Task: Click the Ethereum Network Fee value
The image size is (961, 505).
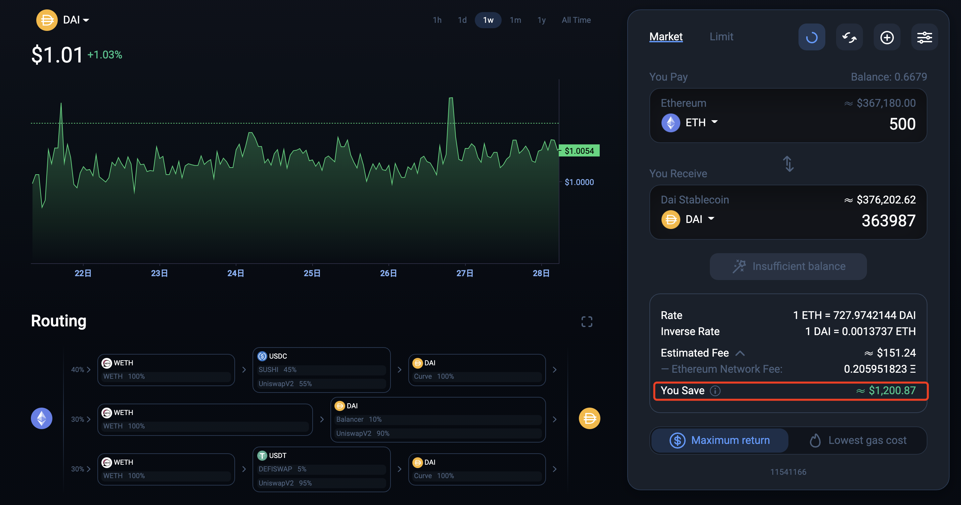Action: pos(879,369)
